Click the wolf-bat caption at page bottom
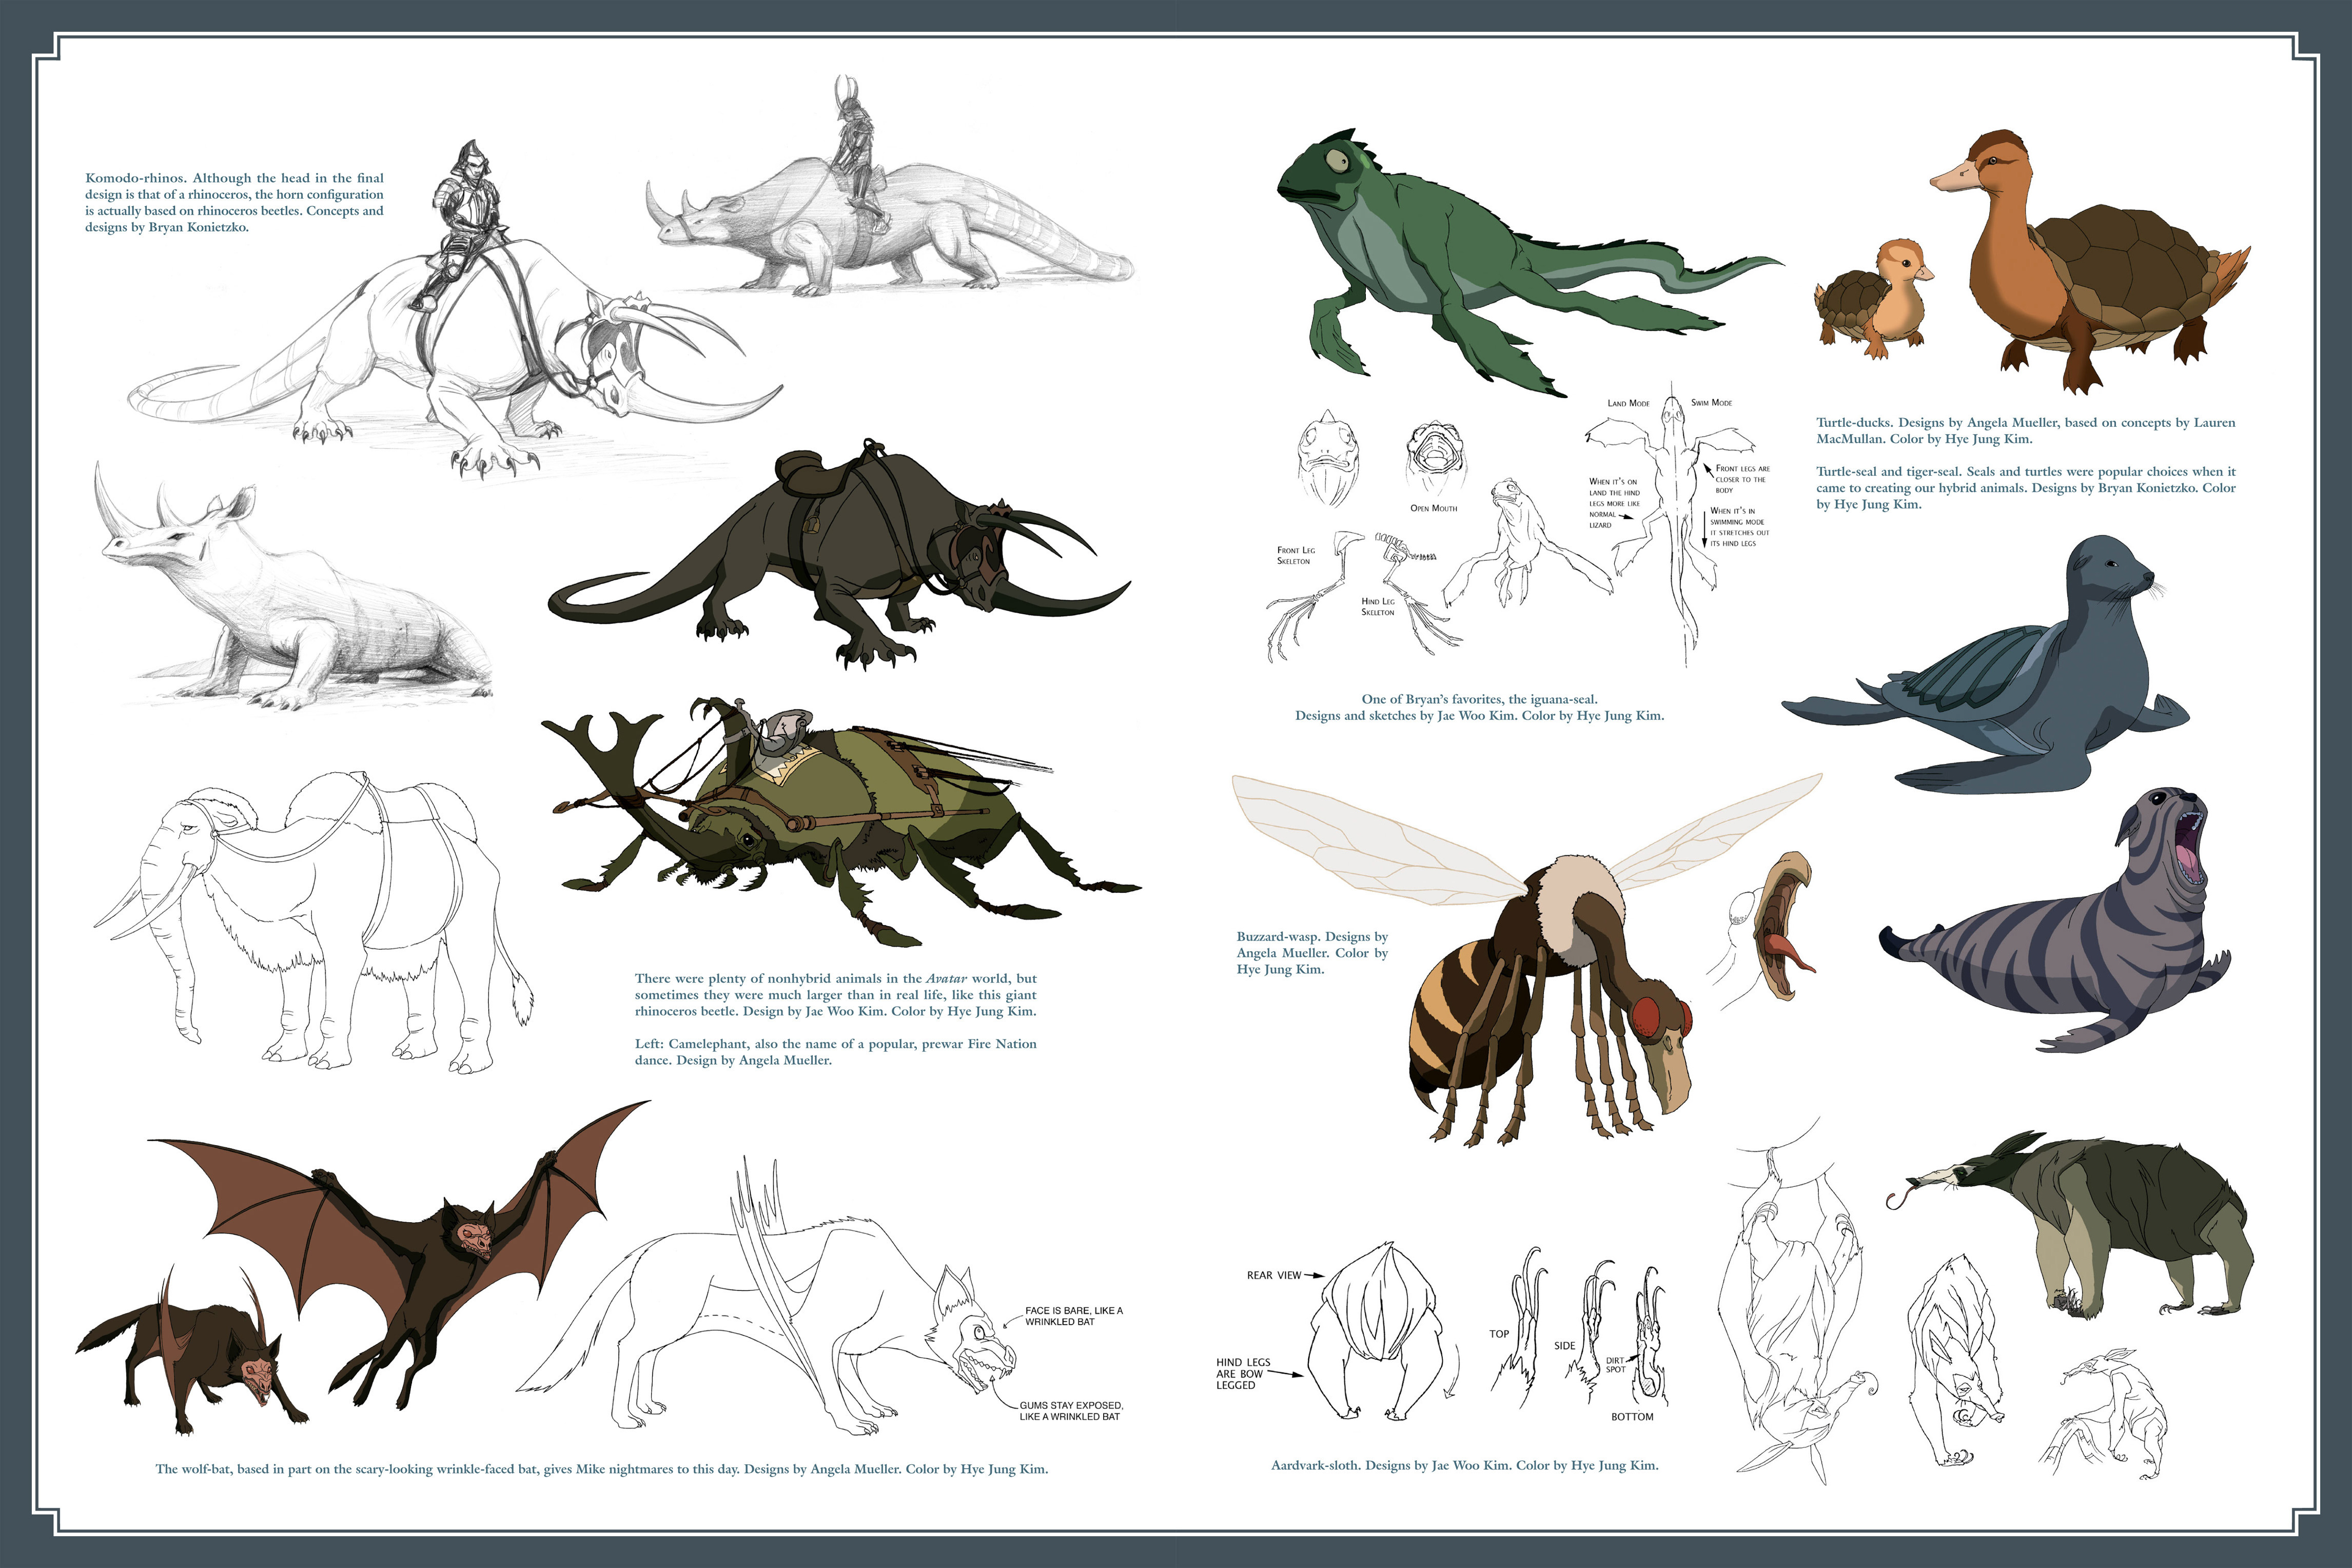 pyautogui.click(x=601, y=1469)
